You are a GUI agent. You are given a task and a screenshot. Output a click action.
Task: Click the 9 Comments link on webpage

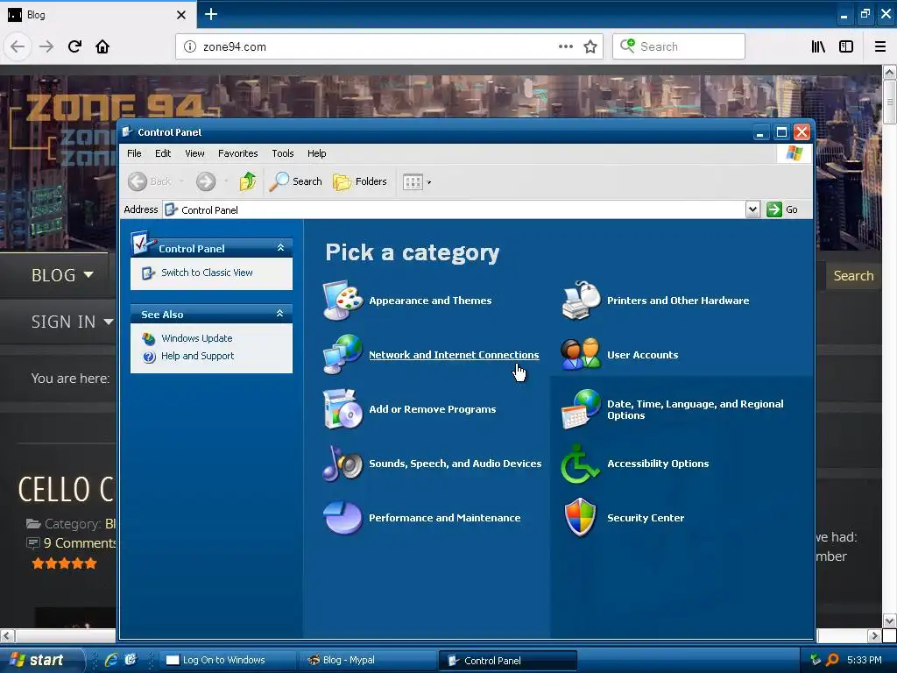point(80,542)
